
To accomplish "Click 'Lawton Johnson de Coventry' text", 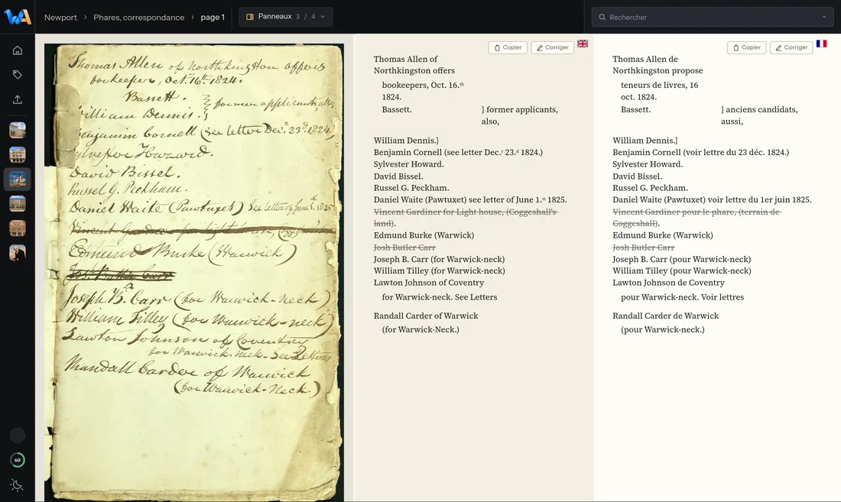I will coord(668,283).
